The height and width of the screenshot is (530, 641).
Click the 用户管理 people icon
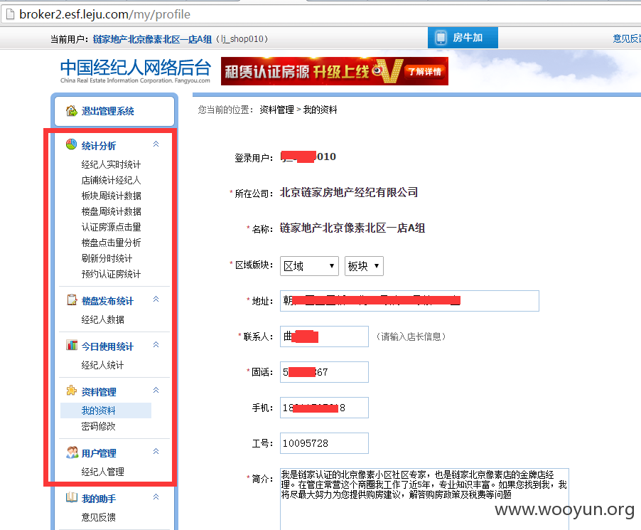(x=72, y=452)
